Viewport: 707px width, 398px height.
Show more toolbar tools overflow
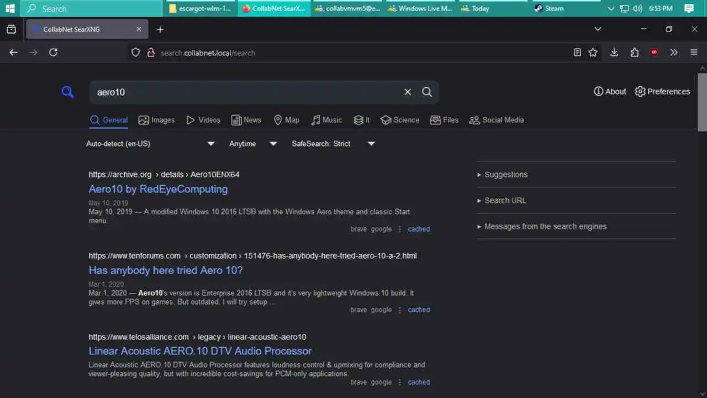674,53
